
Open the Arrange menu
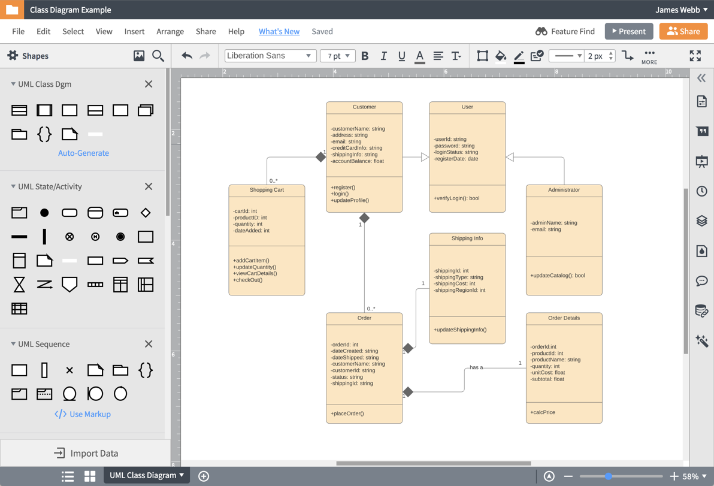point(170,31)
